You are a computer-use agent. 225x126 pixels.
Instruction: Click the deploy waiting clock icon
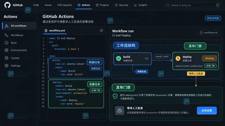click(178, 58)
